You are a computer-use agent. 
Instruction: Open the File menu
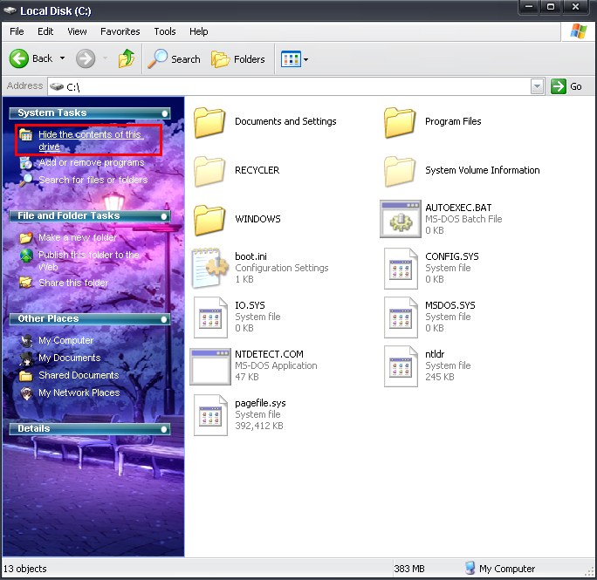17,31
